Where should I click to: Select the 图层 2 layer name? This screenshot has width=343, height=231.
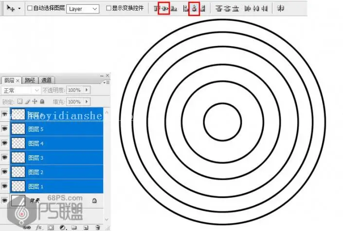click(x=36, y=172)
